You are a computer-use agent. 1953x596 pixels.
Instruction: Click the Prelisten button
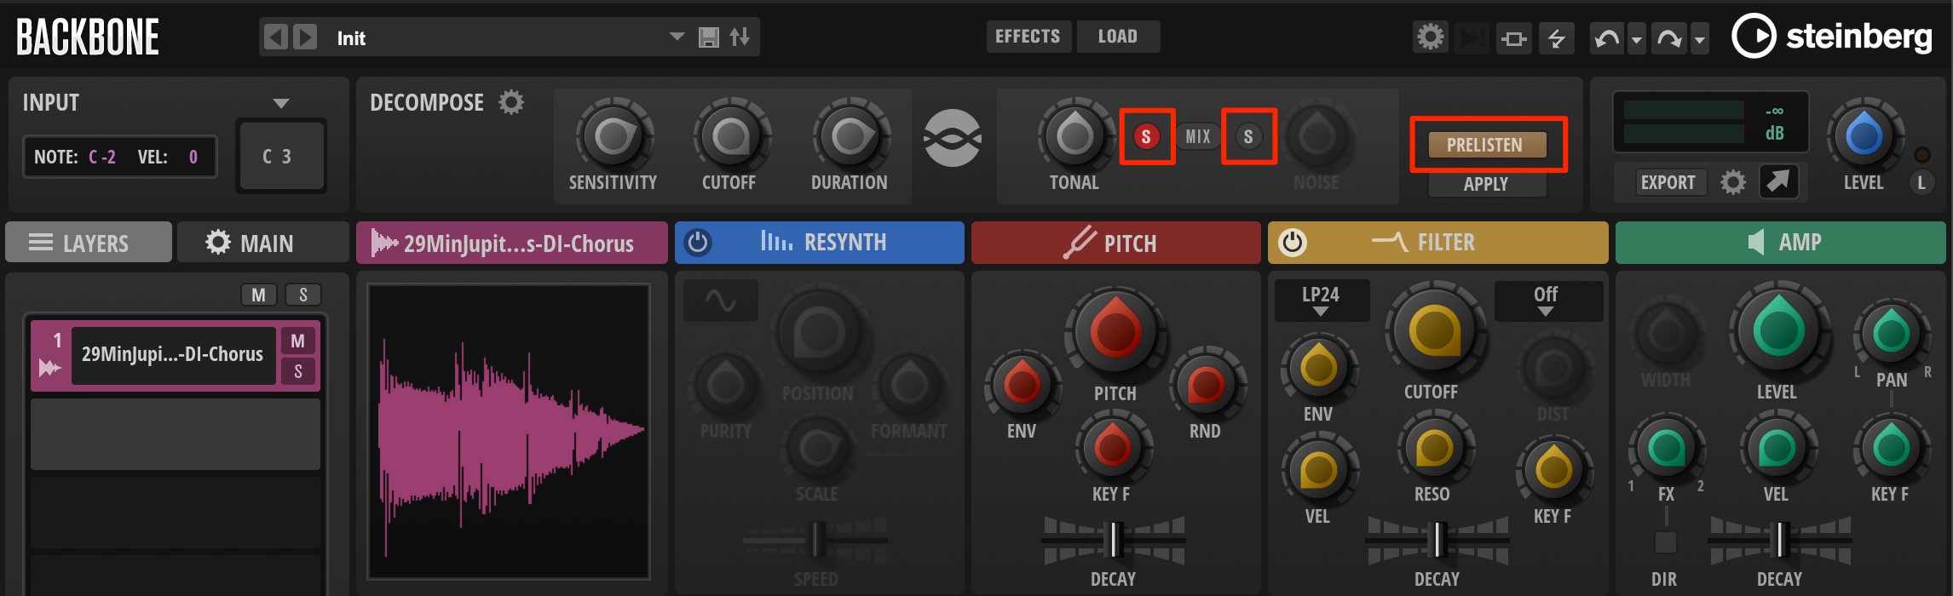(x=1486, y=145)
